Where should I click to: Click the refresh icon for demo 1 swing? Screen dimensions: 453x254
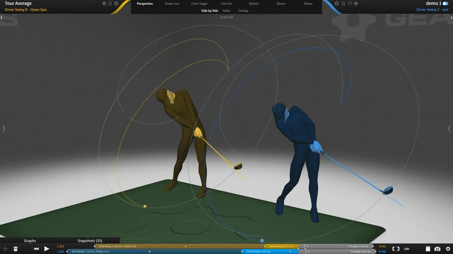350,3
